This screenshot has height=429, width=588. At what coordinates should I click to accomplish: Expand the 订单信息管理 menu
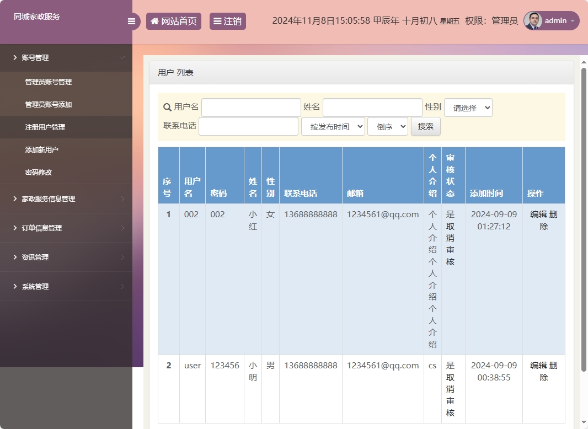click(42, 228)
